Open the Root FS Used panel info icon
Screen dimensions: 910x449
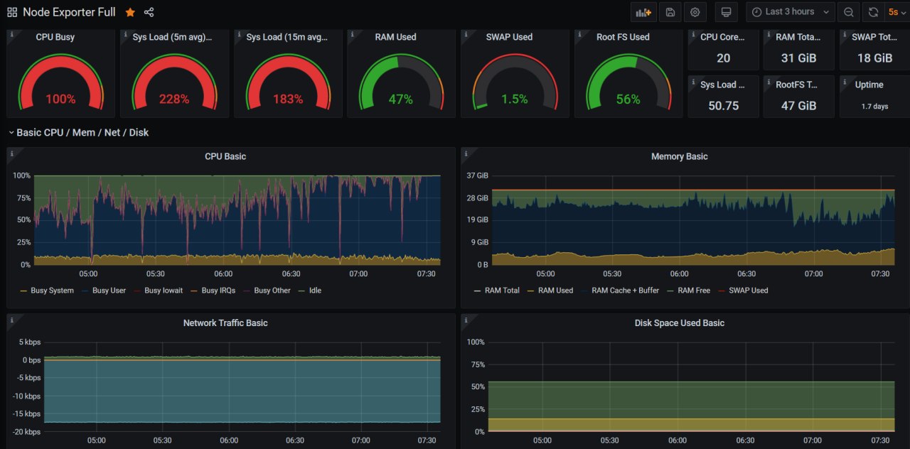[579, 33]
